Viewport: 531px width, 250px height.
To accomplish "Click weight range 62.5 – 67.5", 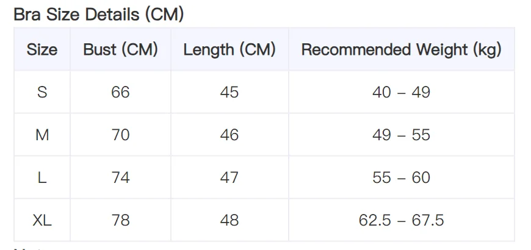I will pyautogui.click(x=401, y=220).
